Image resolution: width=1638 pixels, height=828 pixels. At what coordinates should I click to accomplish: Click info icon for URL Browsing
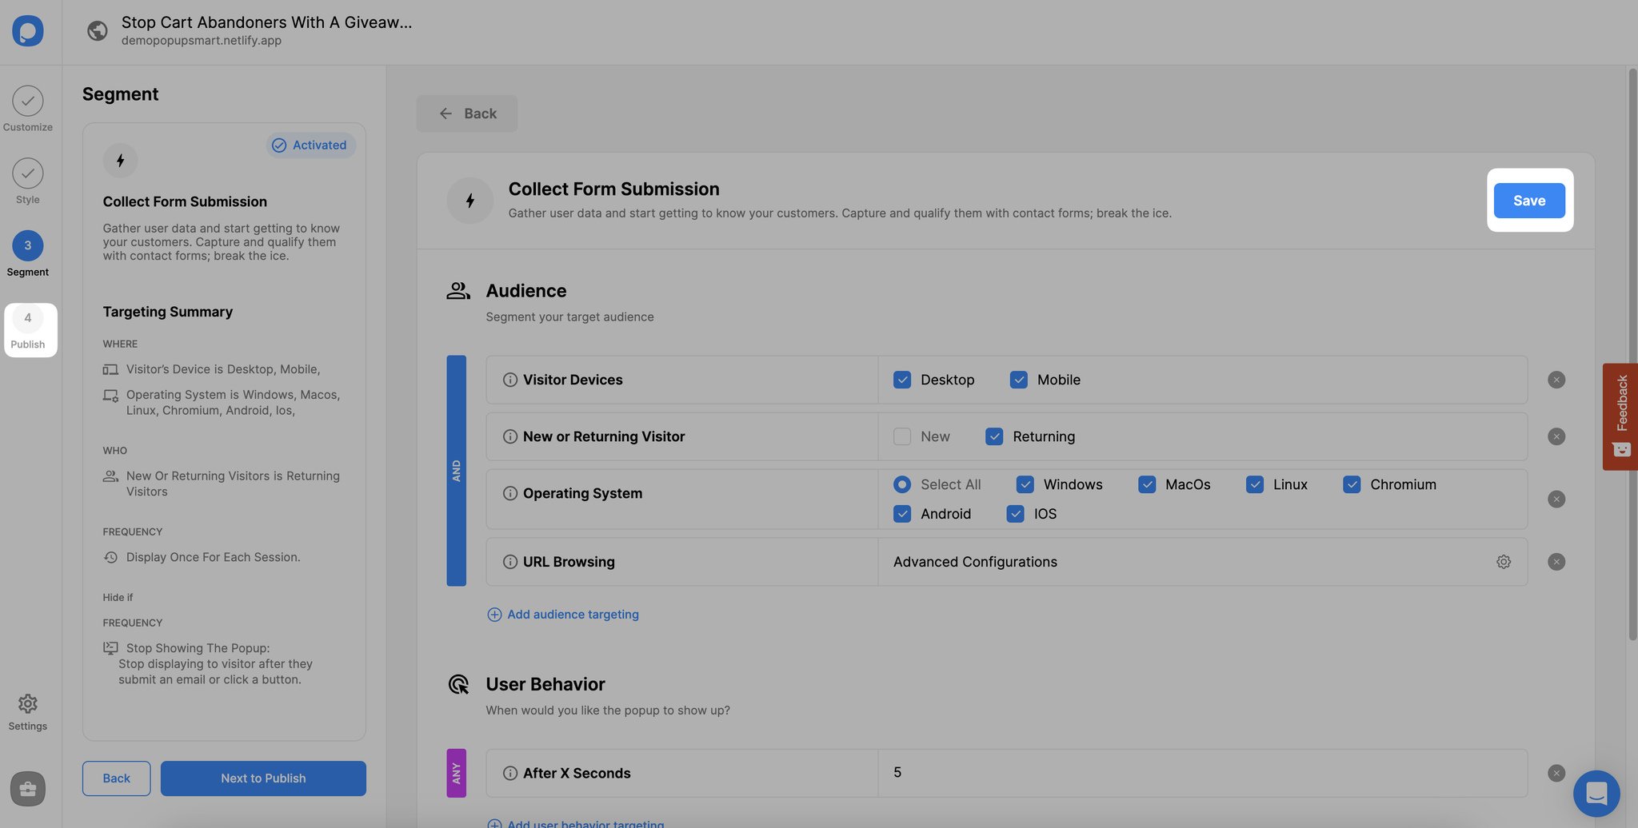[509, 562]
